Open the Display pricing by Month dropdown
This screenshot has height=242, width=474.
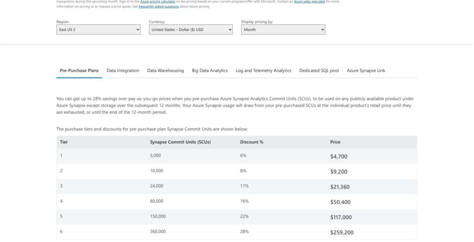(283, 30)
